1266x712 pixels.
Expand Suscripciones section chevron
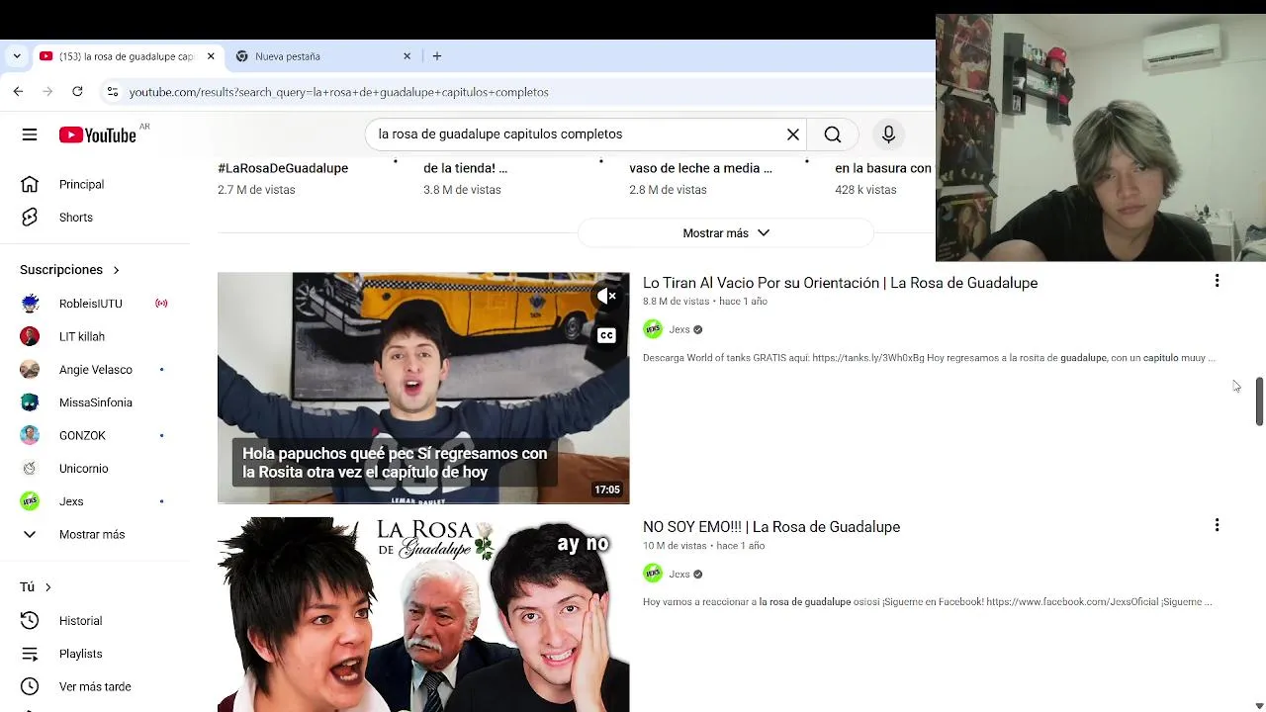click(x=116, y=270)
